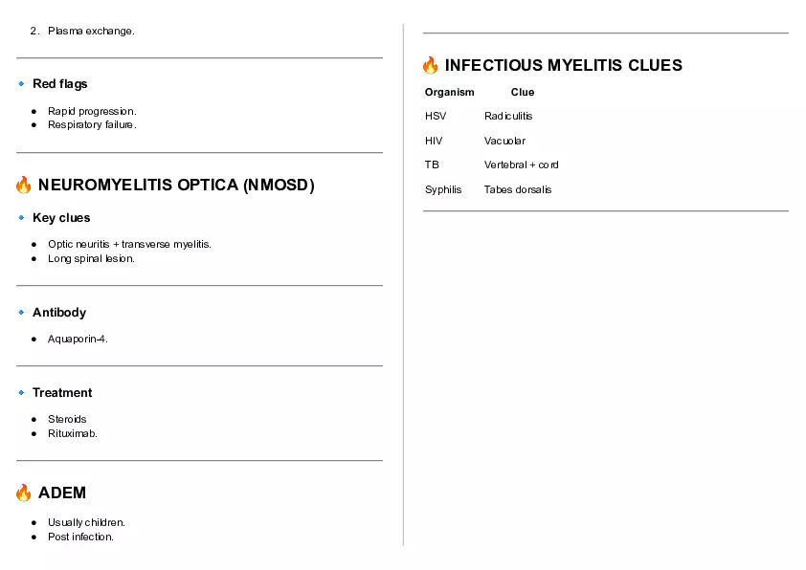806x570 pixels.
Task: Click the Tabes dorsalis table cell
Action: pyautogui.click(x=517, y=189)
